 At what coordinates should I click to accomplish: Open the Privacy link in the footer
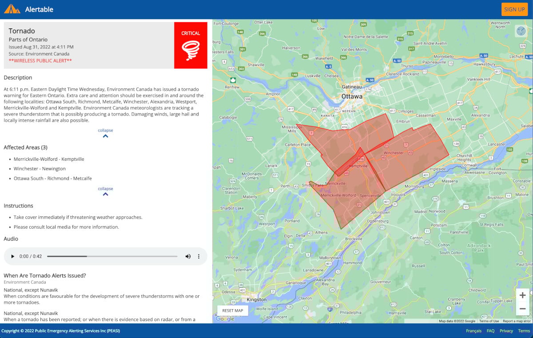pos(506,330)
